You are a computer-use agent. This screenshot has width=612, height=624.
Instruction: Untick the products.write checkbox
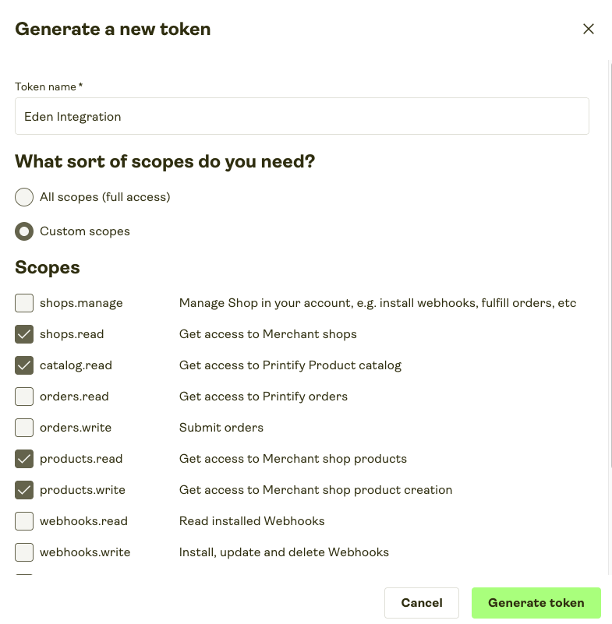(x=24, y=490)
